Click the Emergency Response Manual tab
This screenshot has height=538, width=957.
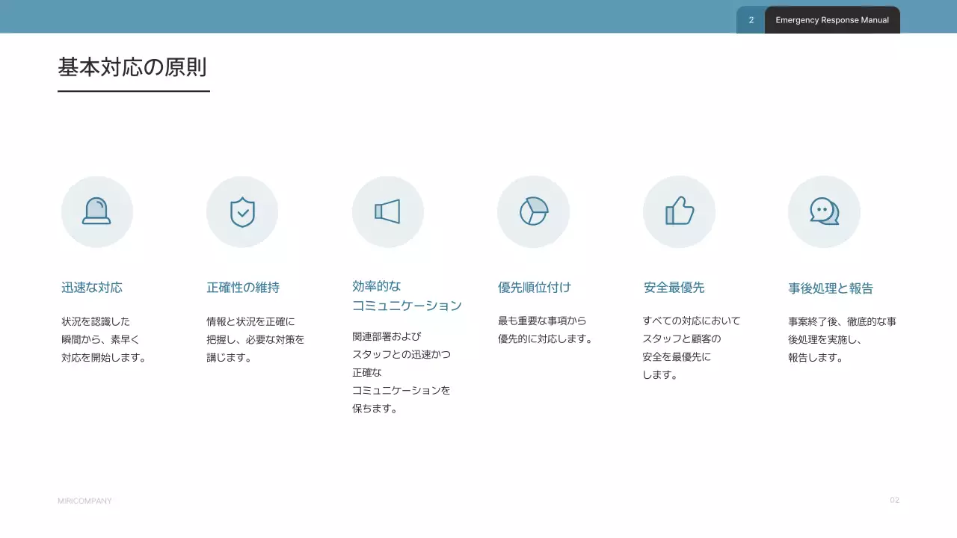click(832, 20)
